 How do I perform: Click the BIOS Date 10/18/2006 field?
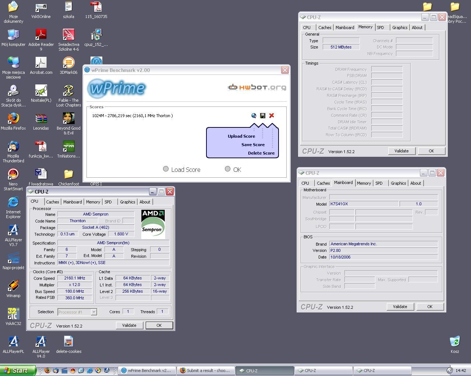(x=383, y=257)
